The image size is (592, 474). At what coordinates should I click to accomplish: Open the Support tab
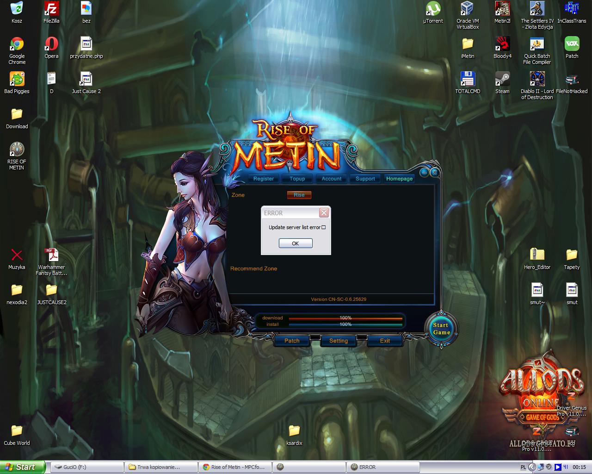click(365, 179)
